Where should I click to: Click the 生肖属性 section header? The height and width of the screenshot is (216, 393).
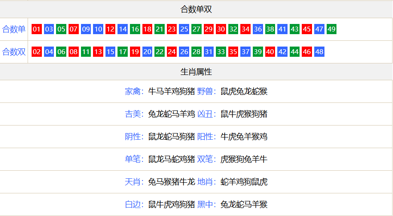point(196,71)
